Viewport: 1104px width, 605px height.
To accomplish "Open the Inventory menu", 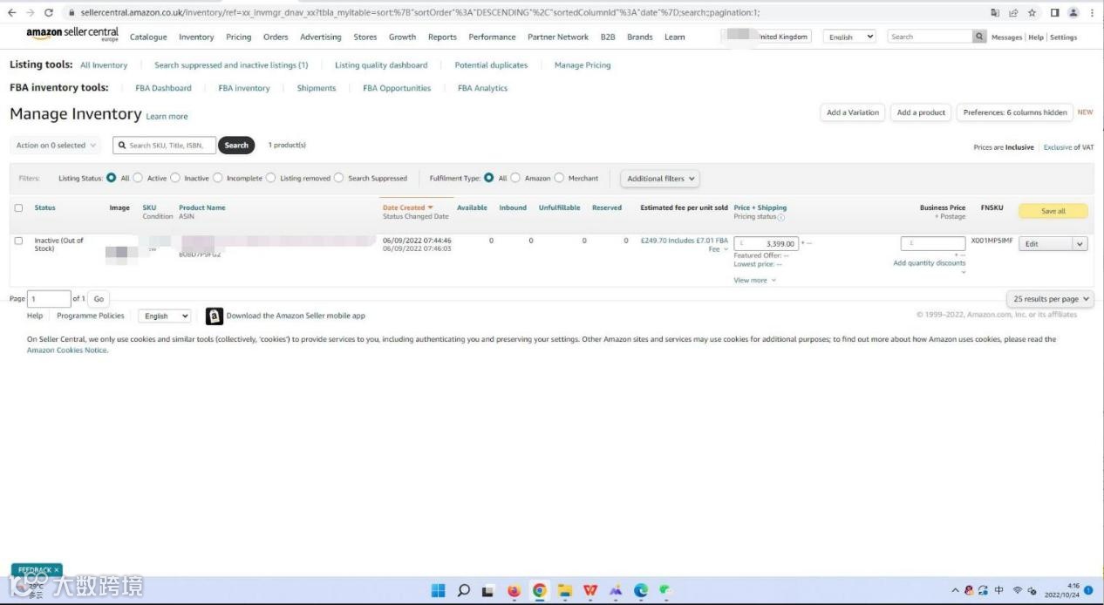I will [x=196, y=37].
